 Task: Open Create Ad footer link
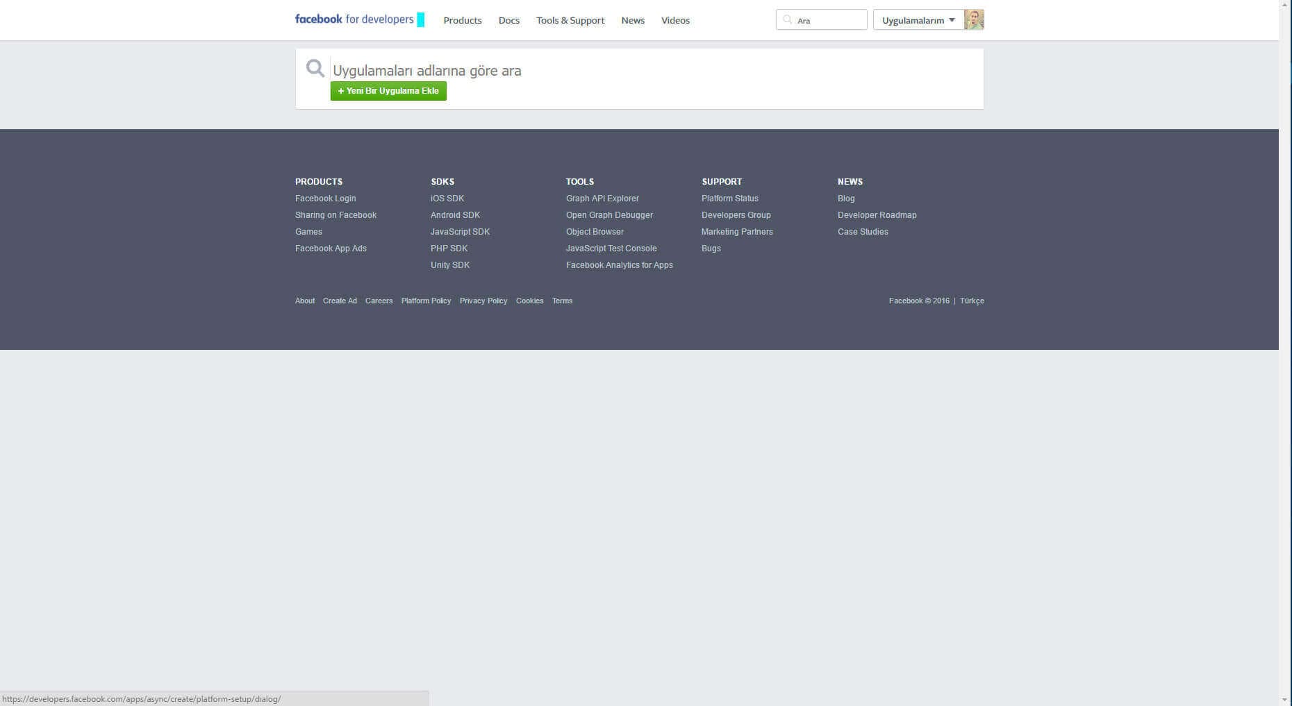[340, 301]
